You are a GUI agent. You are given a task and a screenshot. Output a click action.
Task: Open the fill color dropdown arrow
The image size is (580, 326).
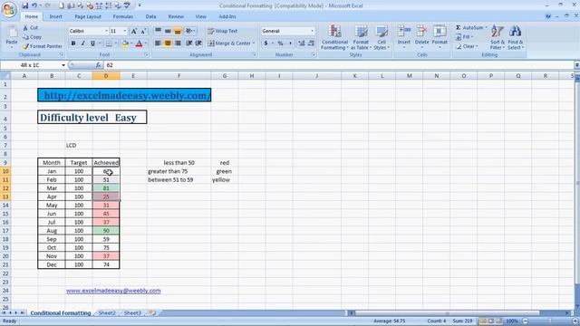point(131,43)
